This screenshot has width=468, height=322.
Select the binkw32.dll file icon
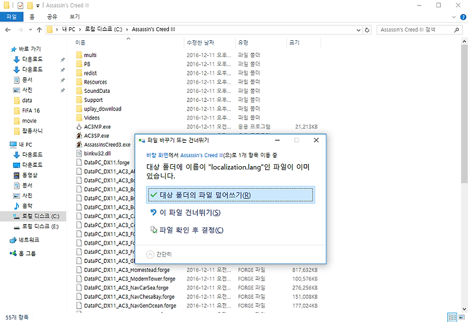click(x=79, y=153)
